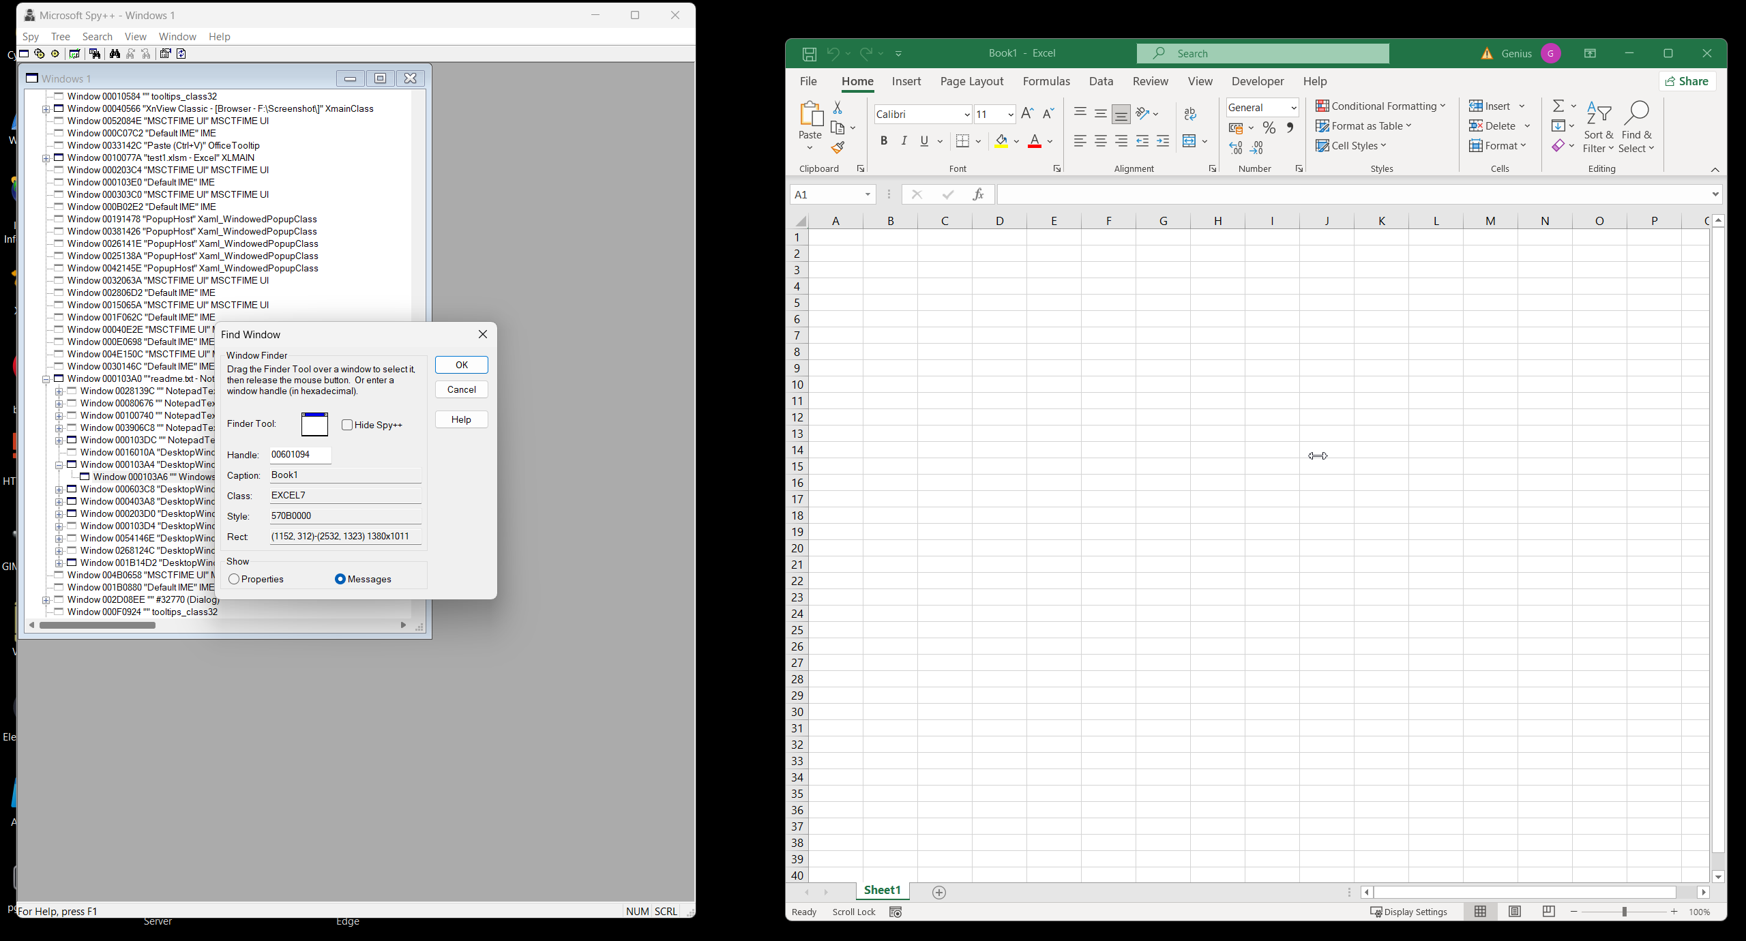Toggle Bold formatting in Excel ribbon
Screen dimensions: 1746x941
coord(884,140)
